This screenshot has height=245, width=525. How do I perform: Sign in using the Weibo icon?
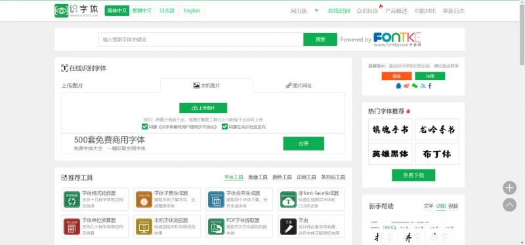(406, 86)
